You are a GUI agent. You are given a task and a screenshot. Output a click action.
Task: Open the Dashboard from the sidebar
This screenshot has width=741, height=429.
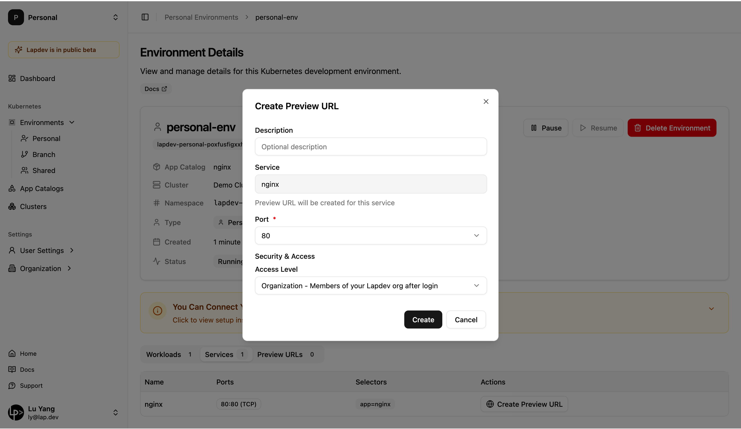37,78
